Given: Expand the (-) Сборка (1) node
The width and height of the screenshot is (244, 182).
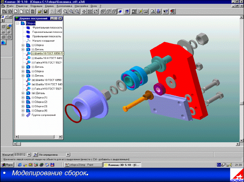Looking at the screenshot, I should pyautogui.click(x=23, y=98).
